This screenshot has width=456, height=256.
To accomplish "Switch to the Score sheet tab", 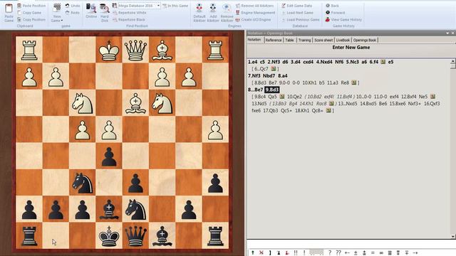I will (323, 40).
